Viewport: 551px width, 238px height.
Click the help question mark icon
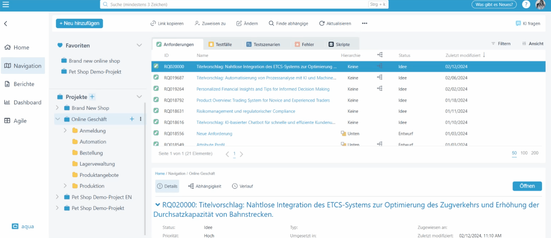click(x=526, y=4)
